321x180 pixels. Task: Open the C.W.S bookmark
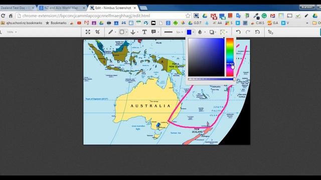(x=258, y=23)
